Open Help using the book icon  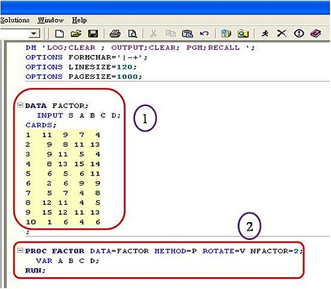[316, 34]
